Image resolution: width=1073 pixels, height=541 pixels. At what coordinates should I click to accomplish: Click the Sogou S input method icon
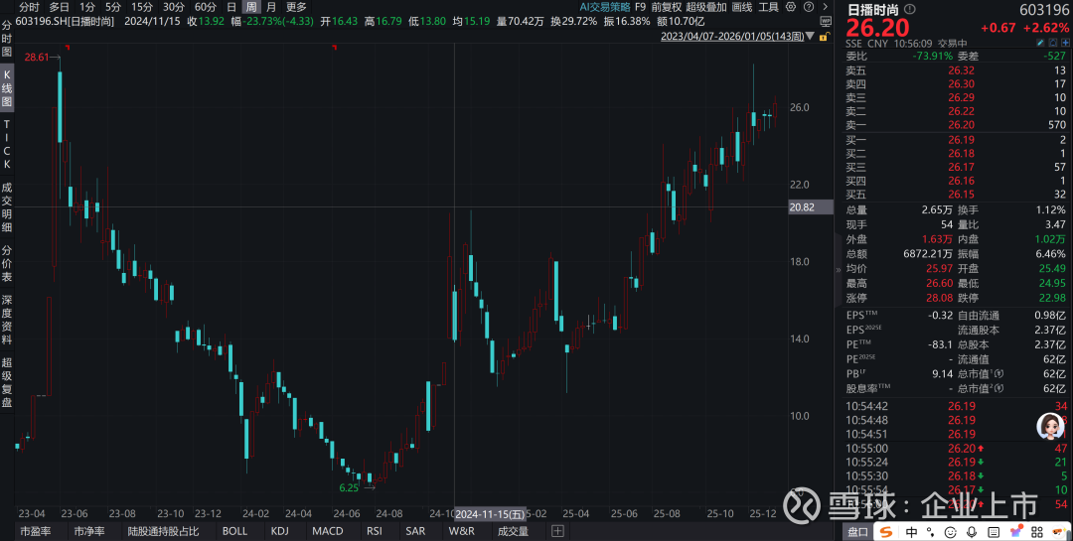click(886, 531)
